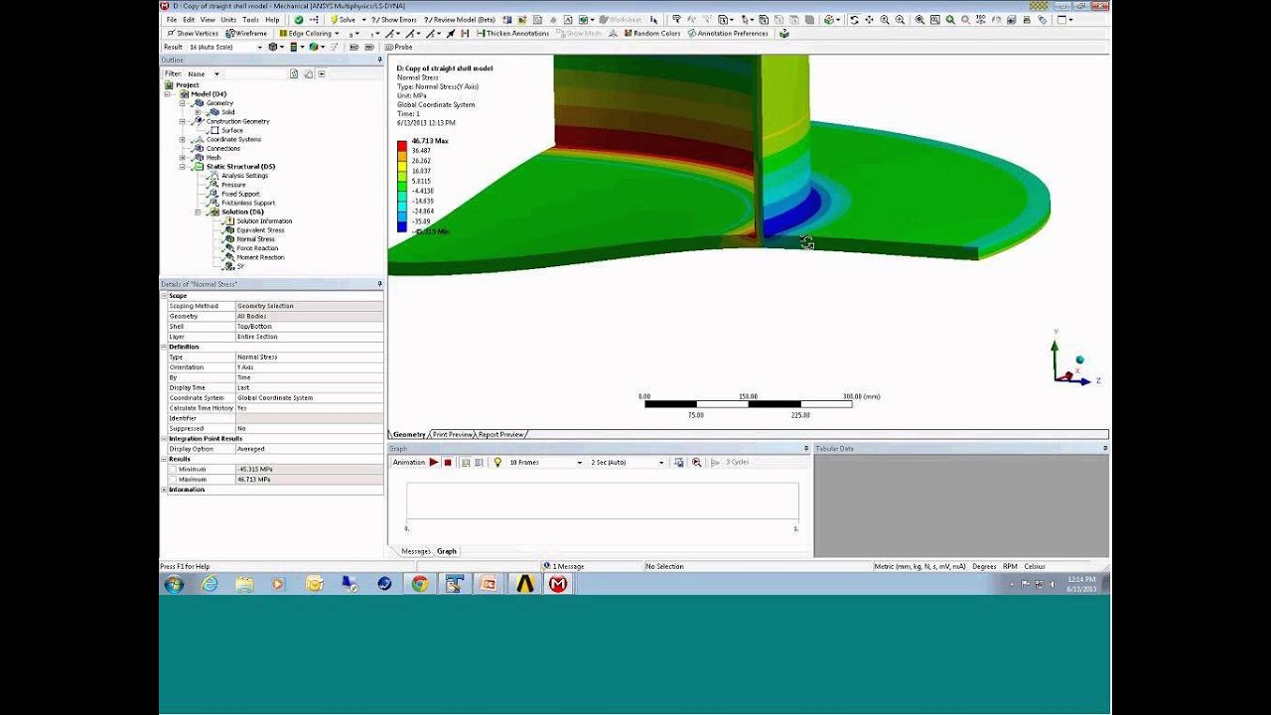The image size is (1271, 715).
Task: Switch to the Report Preview tab
Action: click(500, 434)
